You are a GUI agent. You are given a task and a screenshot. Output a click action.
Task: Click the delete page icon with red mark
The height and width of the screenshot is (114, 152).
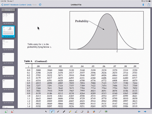tap(12, 111)
